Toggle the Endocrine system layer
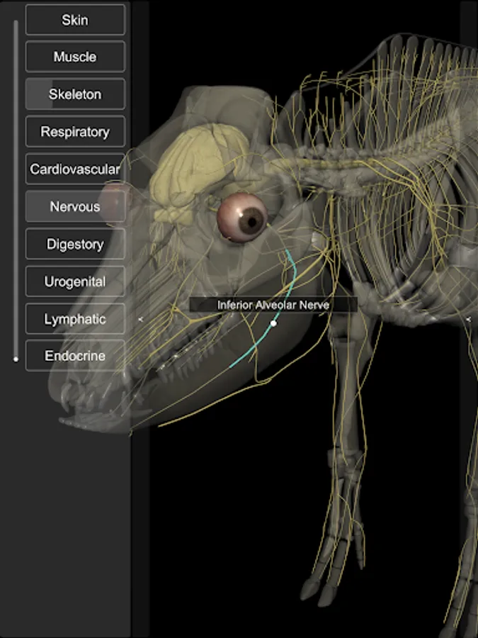The image size is (478, 638). [x=75, y=356]
